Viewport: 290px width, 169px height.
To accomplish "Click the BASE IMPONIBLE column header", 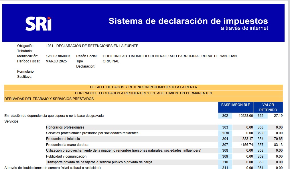I will pyautogui.click(x=235, y=105).
